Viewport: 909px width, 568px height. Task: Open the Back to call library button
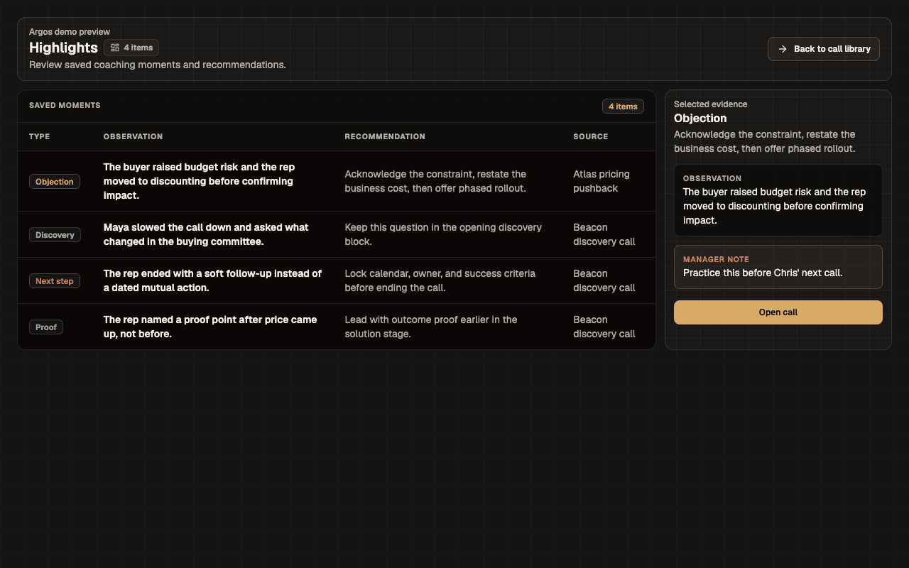tap(824, 49)
